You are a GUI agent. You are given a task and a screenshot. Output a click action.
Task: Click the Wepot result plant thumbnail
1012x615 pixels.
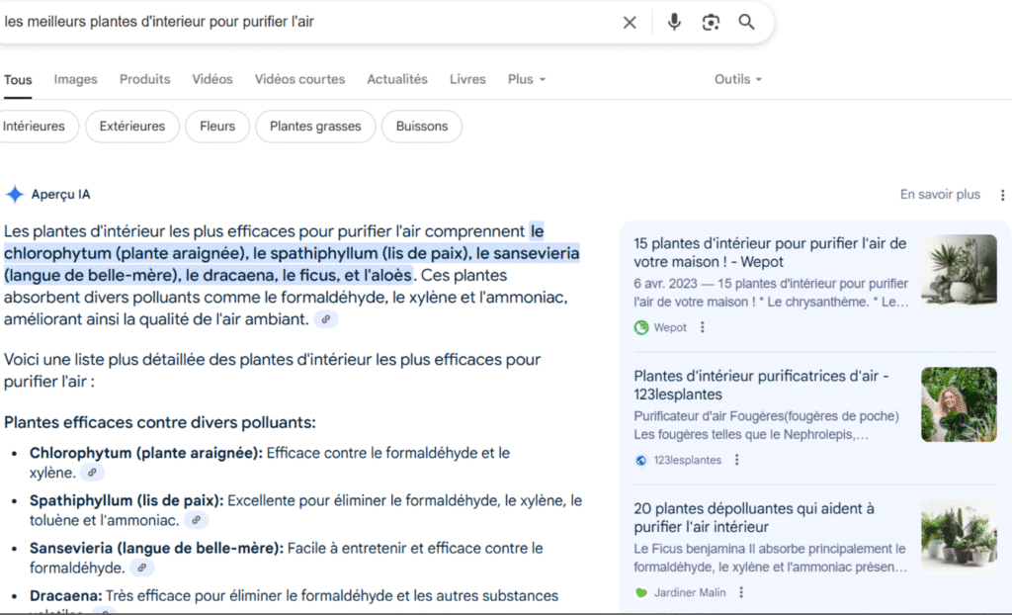pyautogui.click(x=959, y=271)
